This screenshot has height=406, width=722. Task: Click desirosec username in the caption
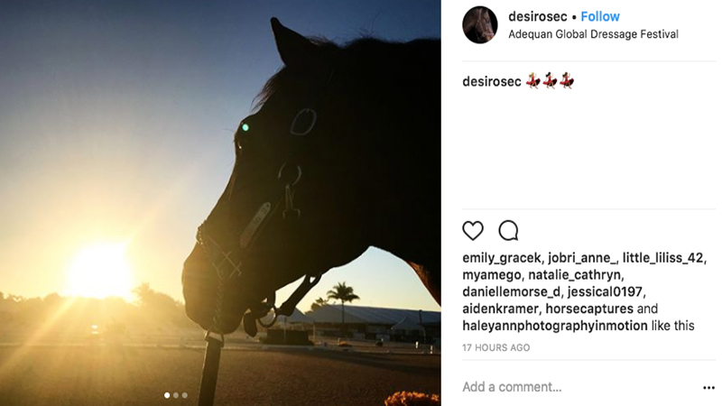coord(492,81)
